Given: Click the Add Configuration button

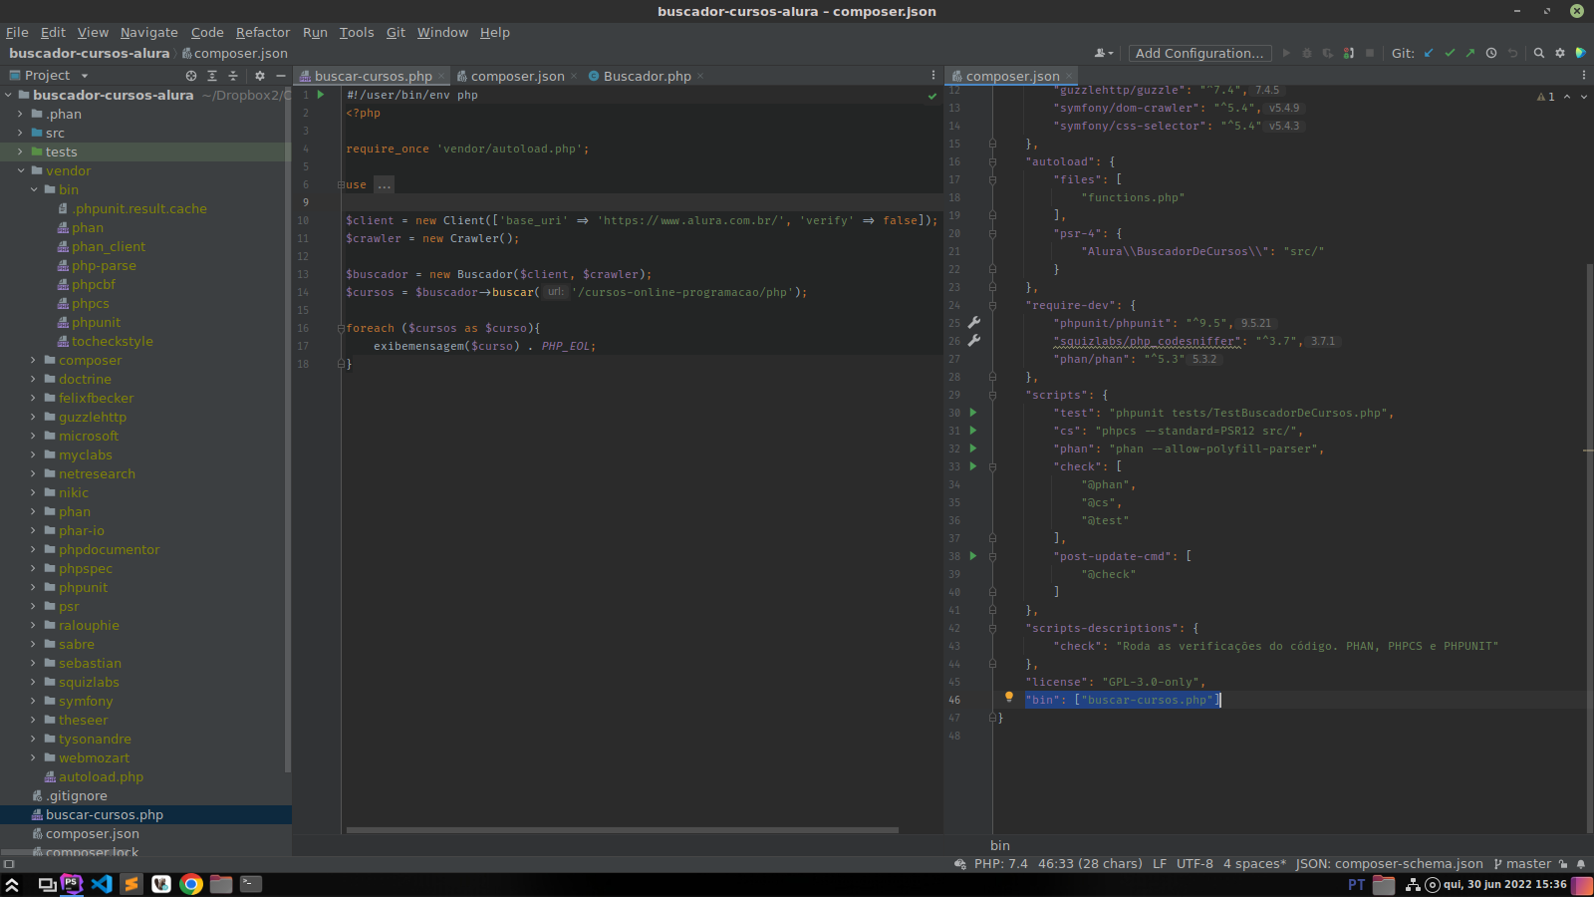Looking at the screenshot, I should click(1199, 53).
